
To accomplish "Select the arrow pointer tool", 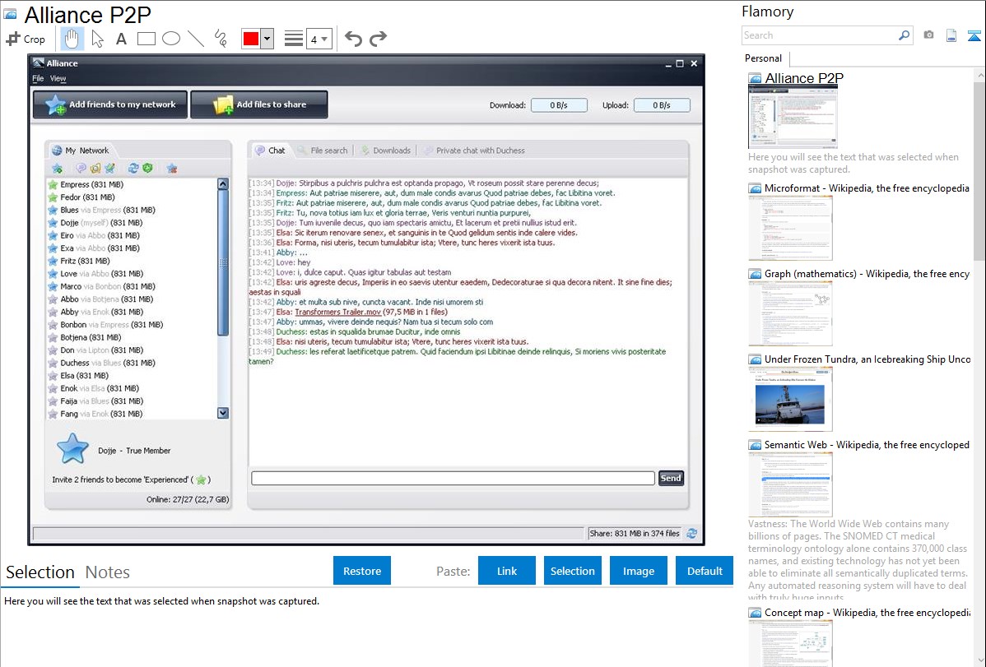I will 97,39.
